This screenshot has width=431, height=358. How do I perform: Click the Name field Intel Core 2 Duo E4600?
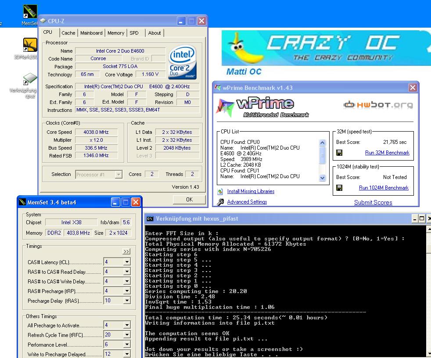(x=120, y=51)
